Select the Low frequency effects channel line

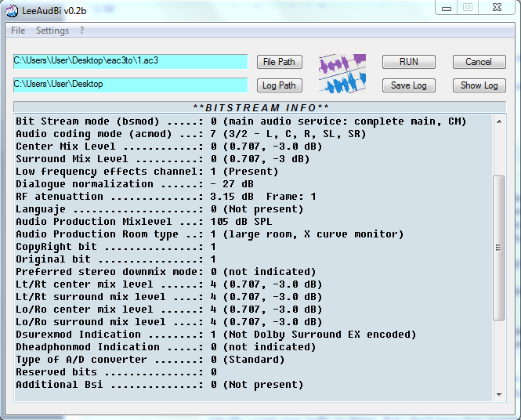click(147, 172)
